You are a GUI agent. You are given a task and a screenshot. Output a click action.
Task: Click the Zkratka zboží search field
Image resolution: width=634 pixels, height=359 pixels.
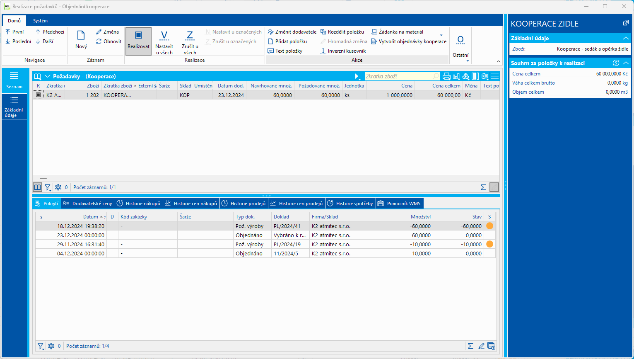pos(398,76)
